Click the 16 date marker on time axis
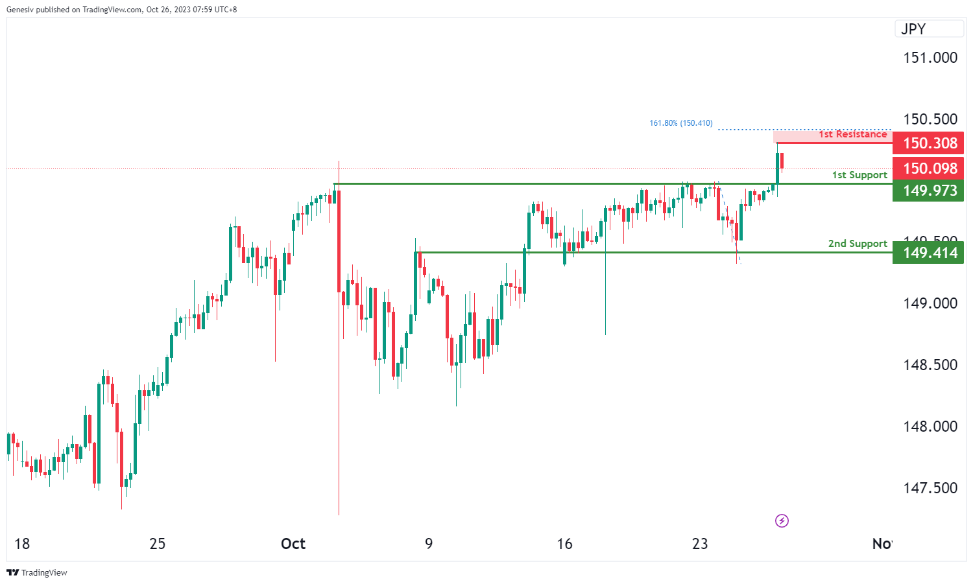The width and height of the screenshot is (973, 584). 564,544
